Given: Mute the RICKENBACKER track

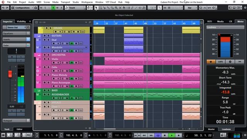Looking at the screenshot, I should (45, 94).
